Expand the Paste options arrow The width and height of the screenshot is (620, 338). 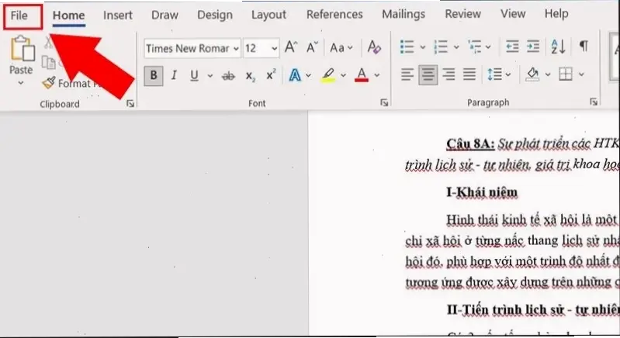(20, 83)
